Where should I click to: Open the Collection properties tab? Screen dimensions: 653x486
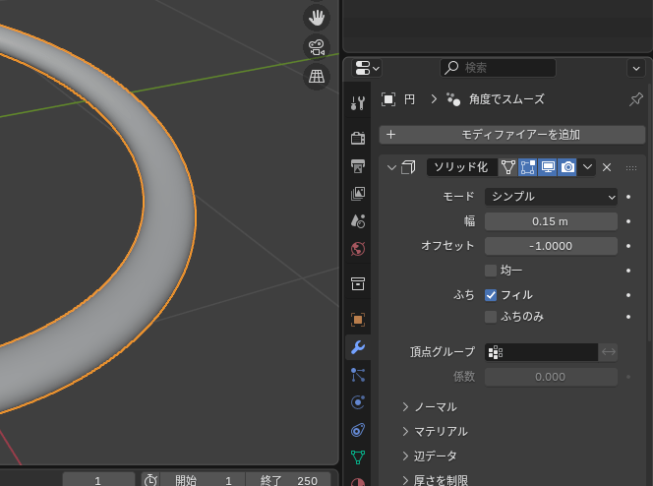(358, 284)
